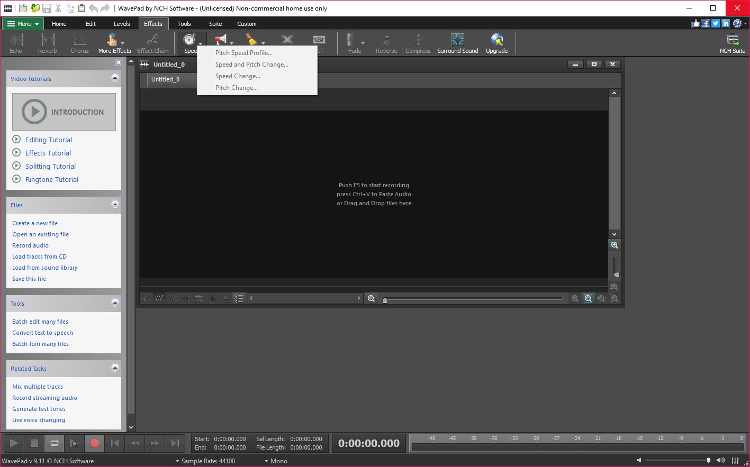
Task: Click Convert text to speech link
Action: click(43, 333)
